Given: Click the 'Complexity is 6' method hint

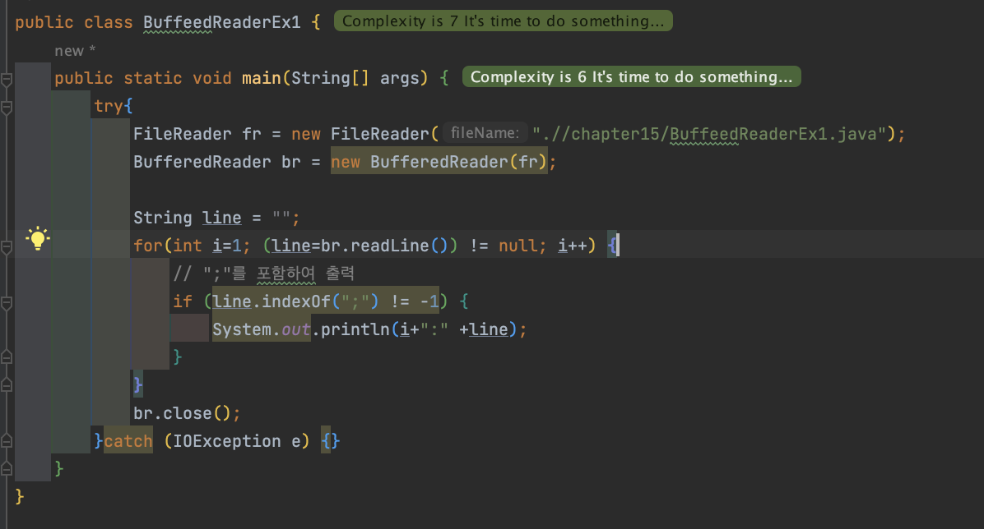Looking at the screenshot, I should [631, 77].
